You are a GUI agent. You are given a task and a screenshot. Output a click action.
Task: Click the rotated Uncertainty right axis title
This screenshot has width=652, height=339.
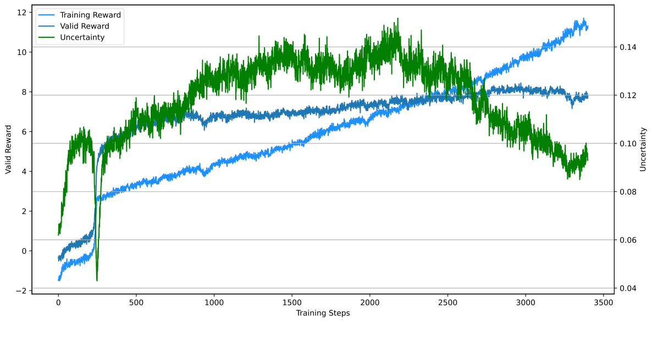coord(643,149)
